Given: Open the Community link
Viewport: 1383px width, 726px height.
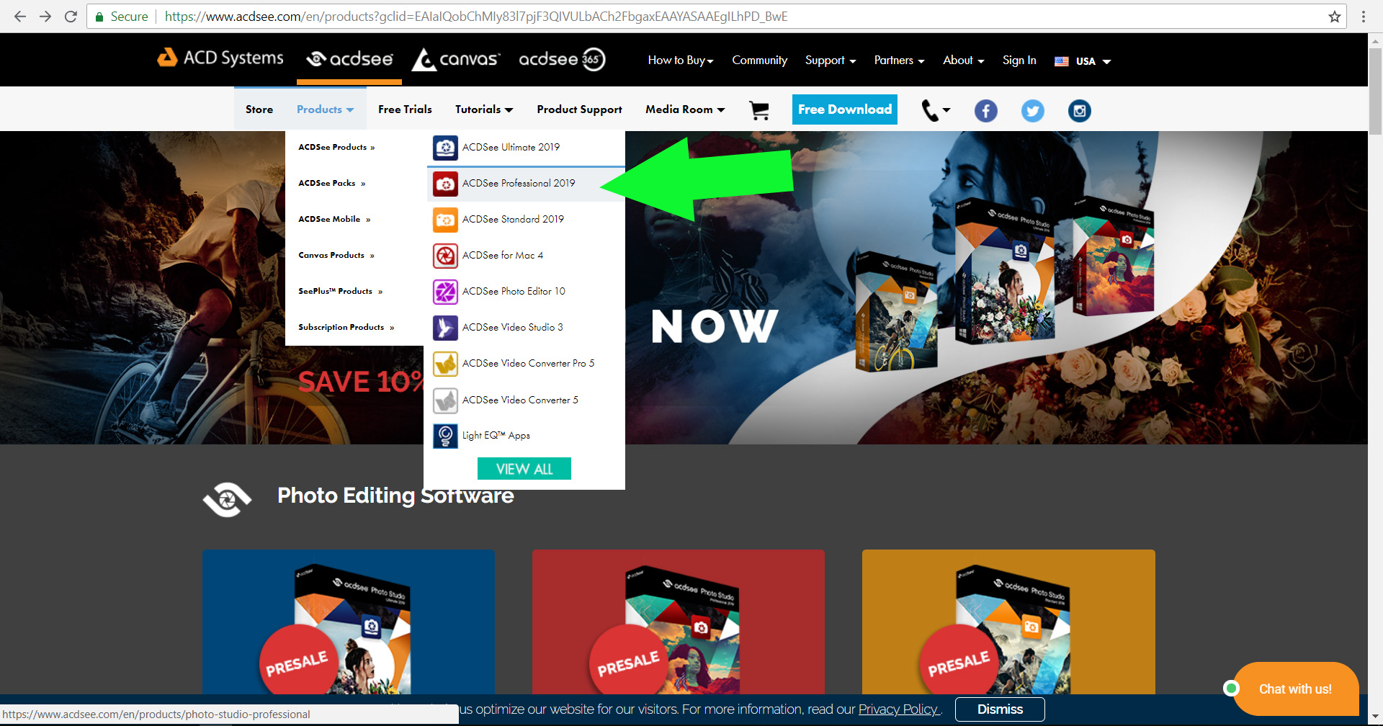Looking at the screenshot, I should pyautogui.click(x=759, y=60).
